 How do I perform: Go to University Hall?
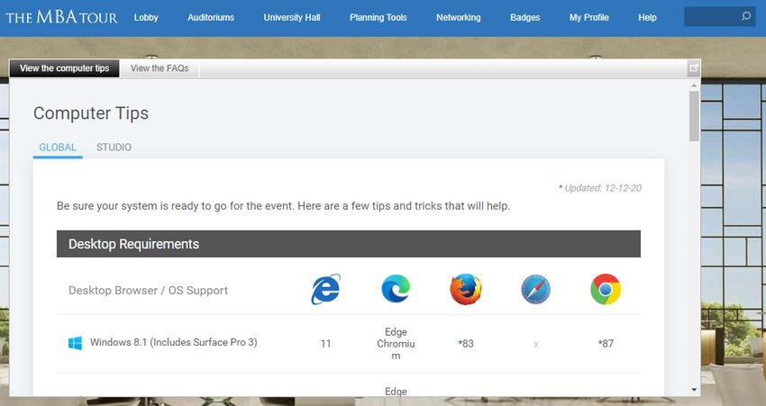click(x=292, y=18)
